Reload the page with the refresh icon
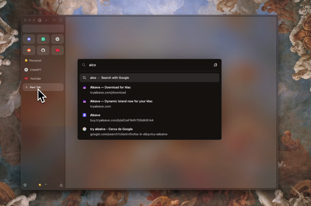The image size is (311, 206). click(61, 20)
